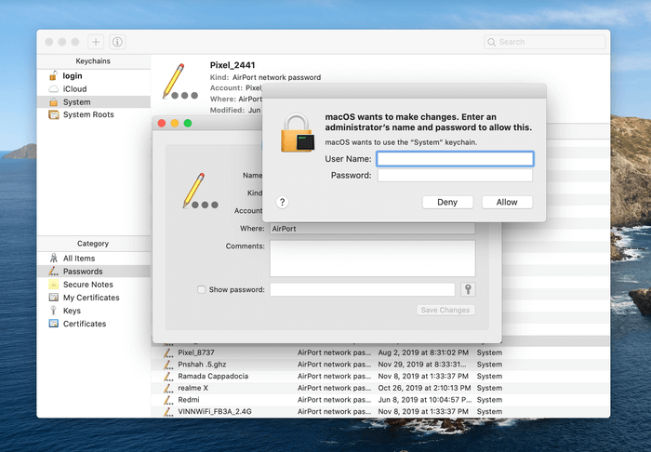Screen dimensions: 651x452
Task: Click the iCloud cloud icon
Action: 54,89
